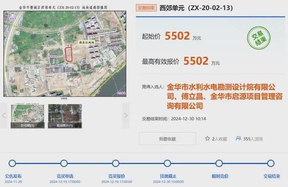The width and height of the screenshot is (288, 187).
Task: Click the viewers icon beside 355人浏览
Action: coord(238,139)
